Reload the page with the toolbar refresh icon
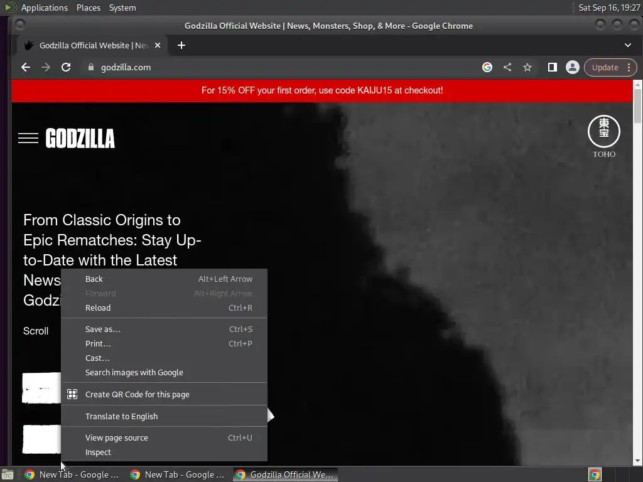This screenshot has width=643, height=482. (x=66, y=67)
